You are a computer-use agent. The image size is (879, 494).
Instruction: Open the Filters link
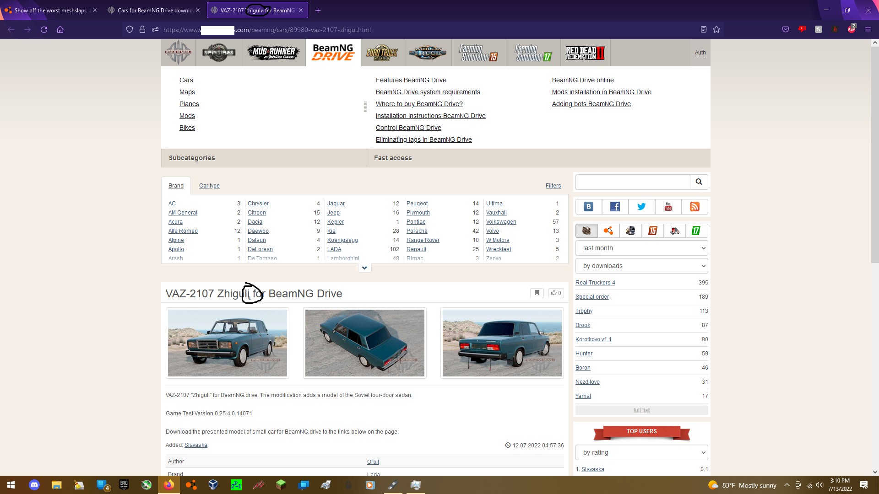pos(553,186)
